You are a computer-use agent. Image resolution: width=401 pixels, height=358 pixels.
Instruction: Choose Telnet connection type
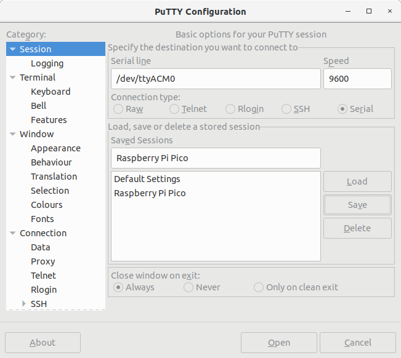tap(174, 109)
